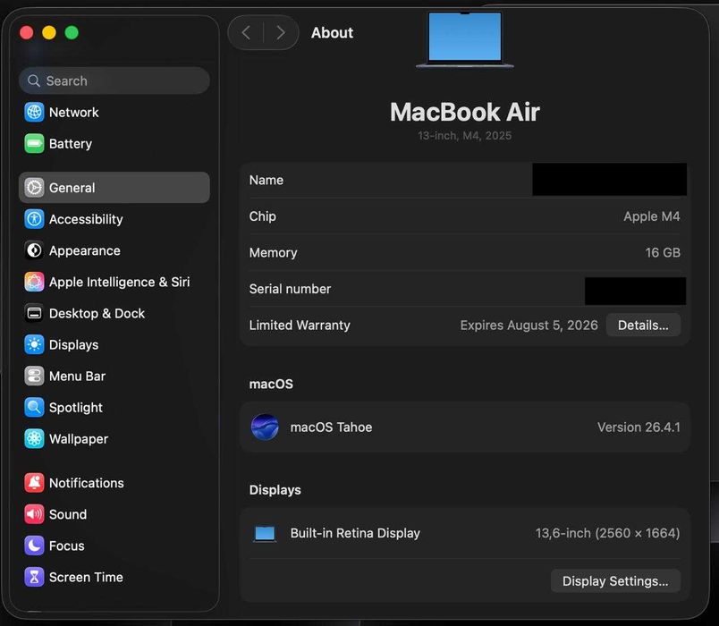Click the Limited Warranty label
The image size is (719, 626).
point(300,326)
